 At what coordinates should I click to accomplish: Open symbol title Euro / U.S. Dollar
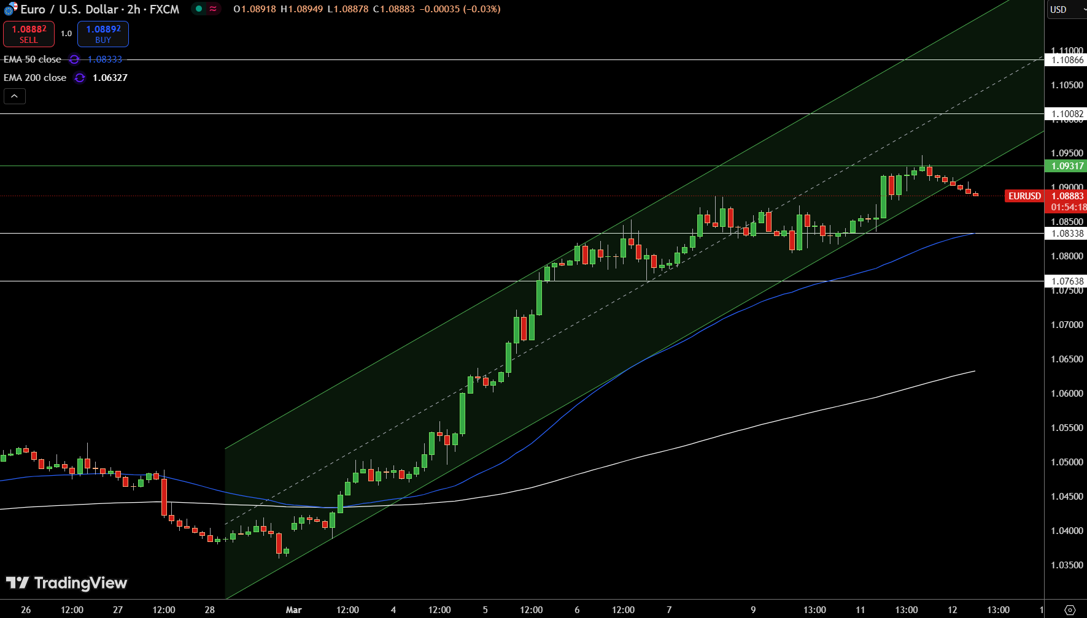tap(69, 9)
